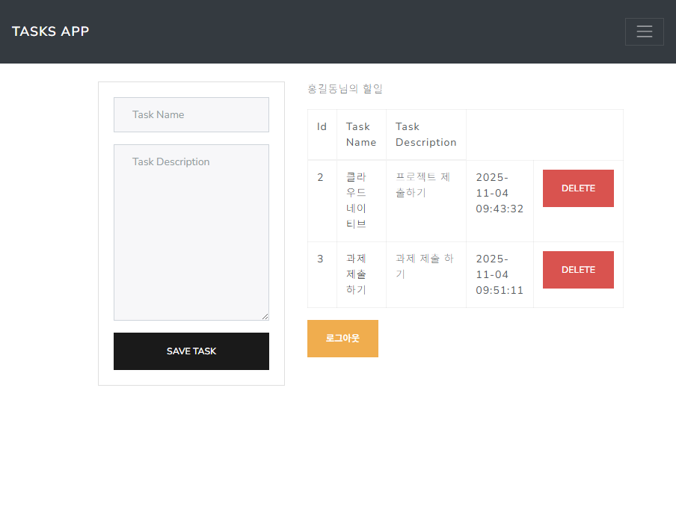The width and height of the screenshot is (676, 524).
Task: Select the Id column header
Action: pos(322,135)
